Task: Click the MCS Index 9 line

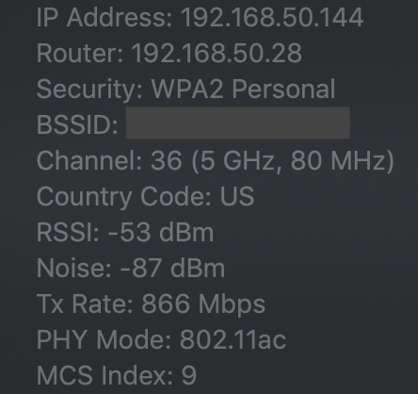Action: [x=117, y=375]
